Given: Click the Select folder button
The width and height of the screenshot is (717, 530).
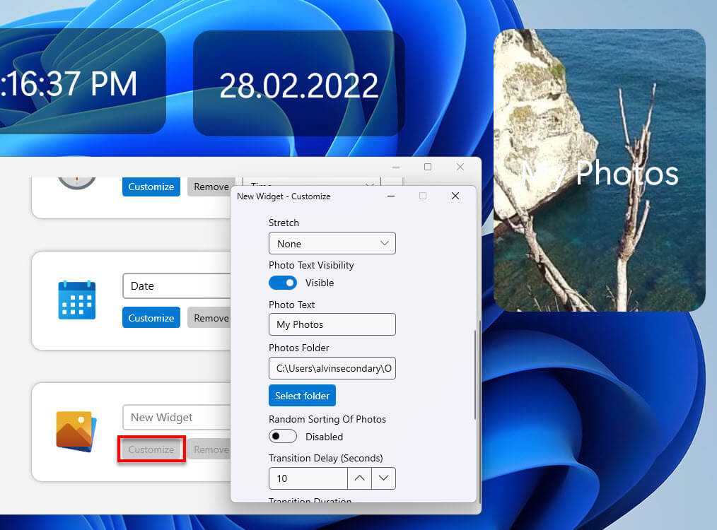Looking at the screenshot, I should 302,396.
